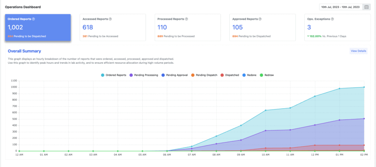Click the Processed Reports help icon
This screenshot has width=376, height=167.
click(x=187, y=19)
